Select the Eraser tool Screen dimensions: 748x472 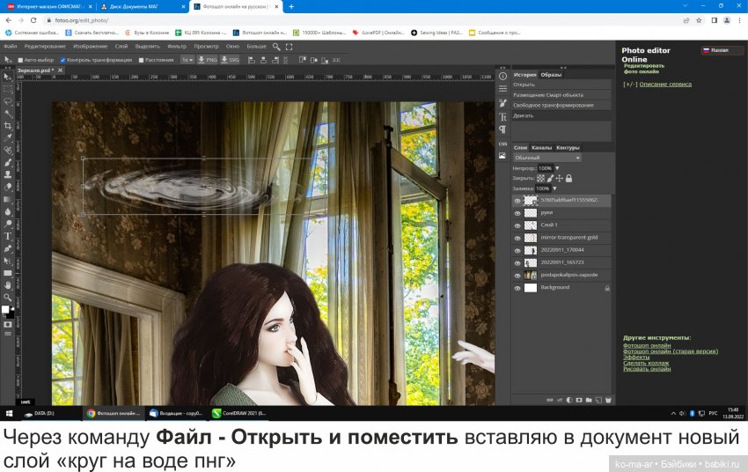pyautogui.click(x=8, y=187)
